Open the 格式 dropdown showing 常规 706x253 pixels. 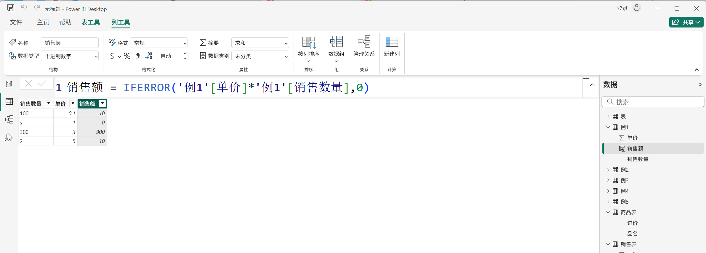(x=159, y=43)
